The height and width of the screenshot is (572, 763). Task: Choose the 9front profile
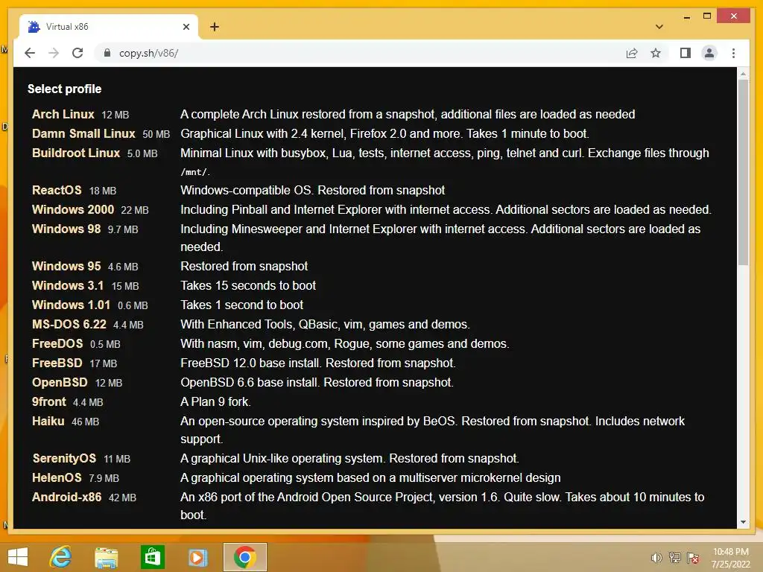(x=48, y=402)
